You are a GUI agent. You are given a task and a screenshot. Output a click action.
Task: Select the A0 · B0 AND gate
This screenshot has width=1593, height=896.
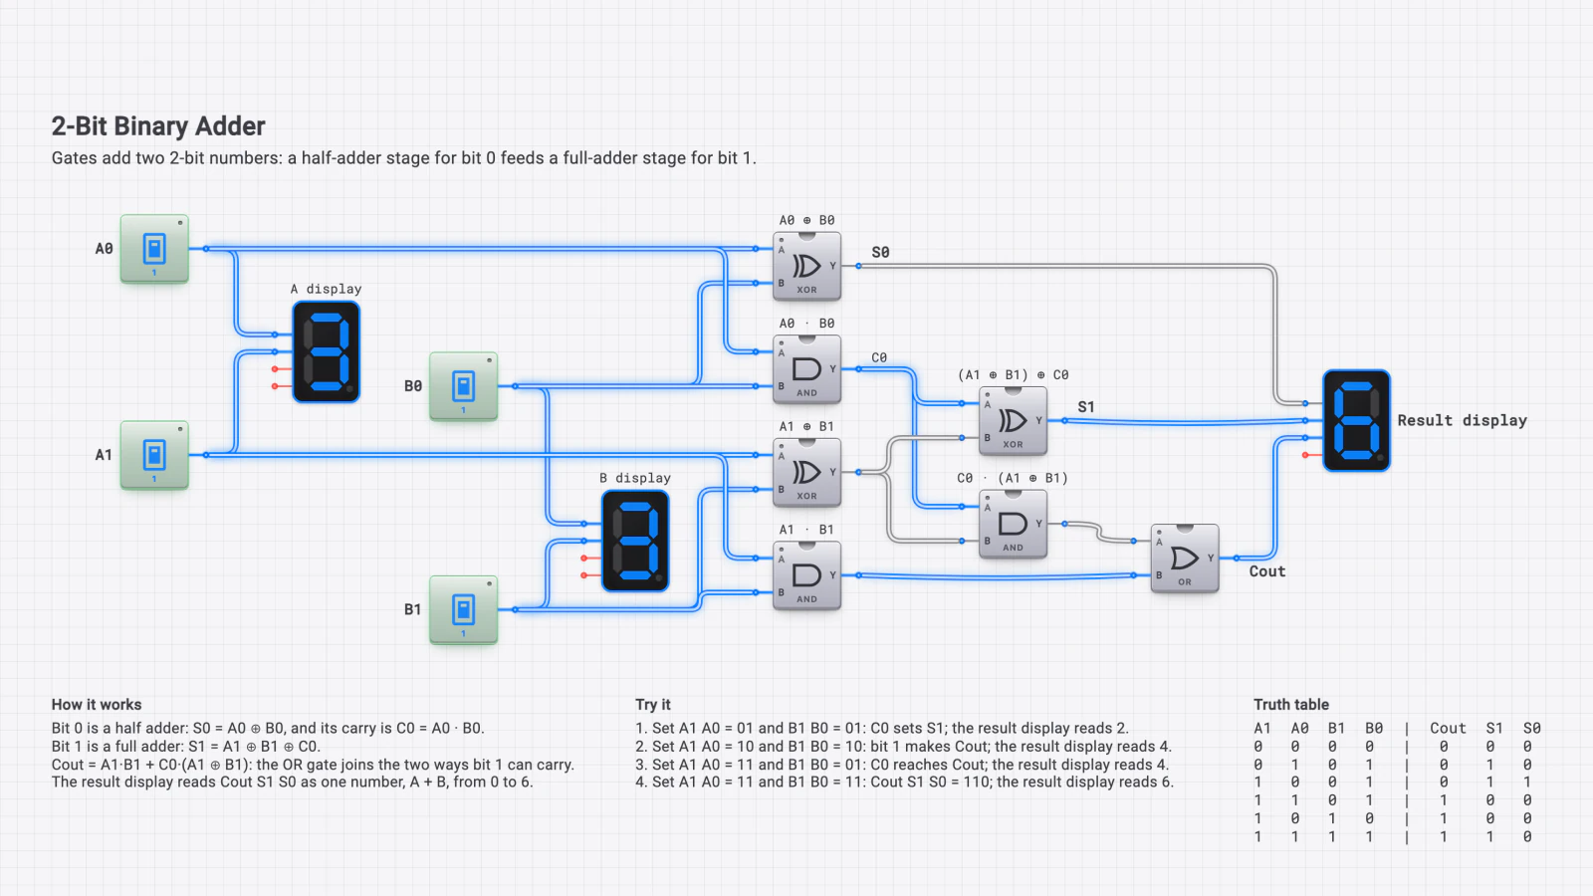tap(807, 369)
